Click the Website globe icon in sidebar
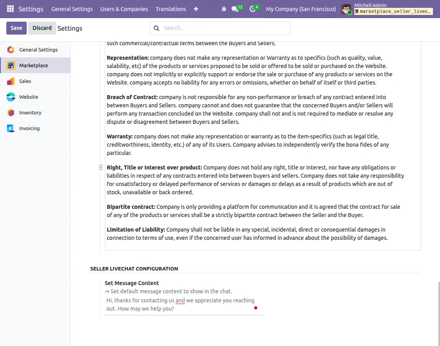Screen dimensions: 440x346 click(11, 97)
